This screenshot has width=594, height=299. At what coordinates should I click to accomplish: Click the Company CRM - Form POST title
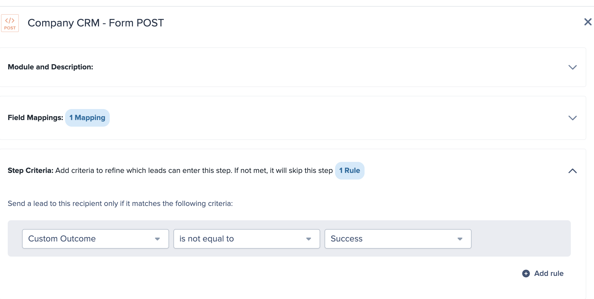click(96, 23)
